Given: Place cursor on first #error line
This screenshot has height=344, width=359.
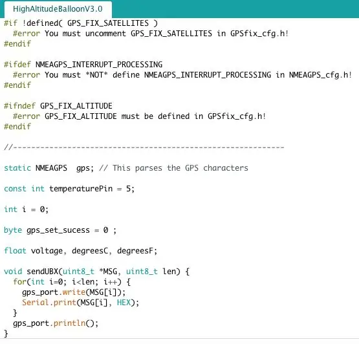Looking at the screenshot, I should 151,34.
